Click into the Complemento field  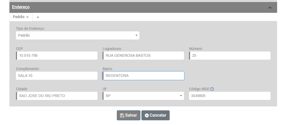[56, 76]
